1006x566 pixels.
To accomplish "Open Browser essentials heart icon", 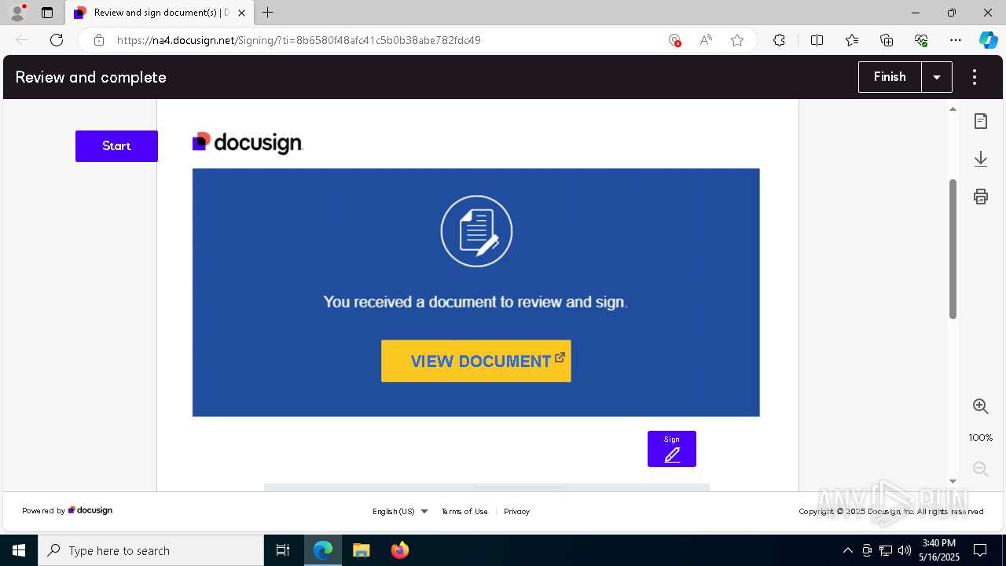I will [x=921, y=40].
